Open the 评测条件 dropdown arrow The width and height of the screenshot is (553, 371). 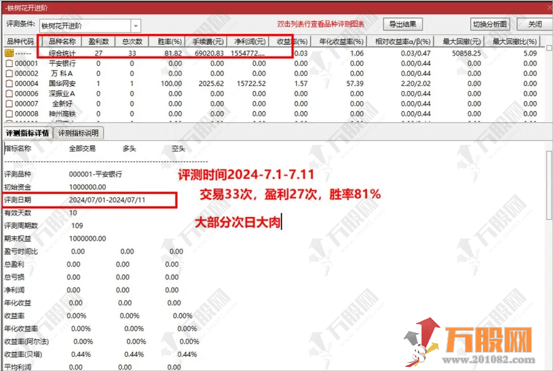point(136,26)
